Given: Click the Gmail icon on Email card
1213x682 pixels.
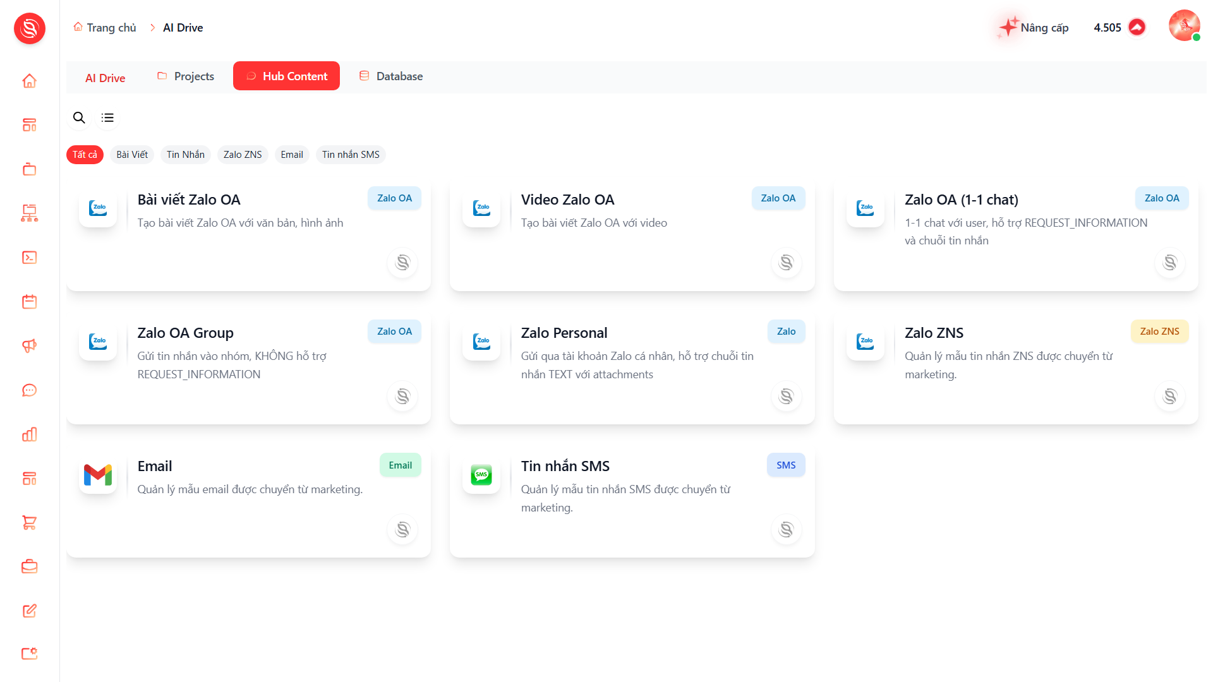Looking at the screenshot, I should coord(98,475).
